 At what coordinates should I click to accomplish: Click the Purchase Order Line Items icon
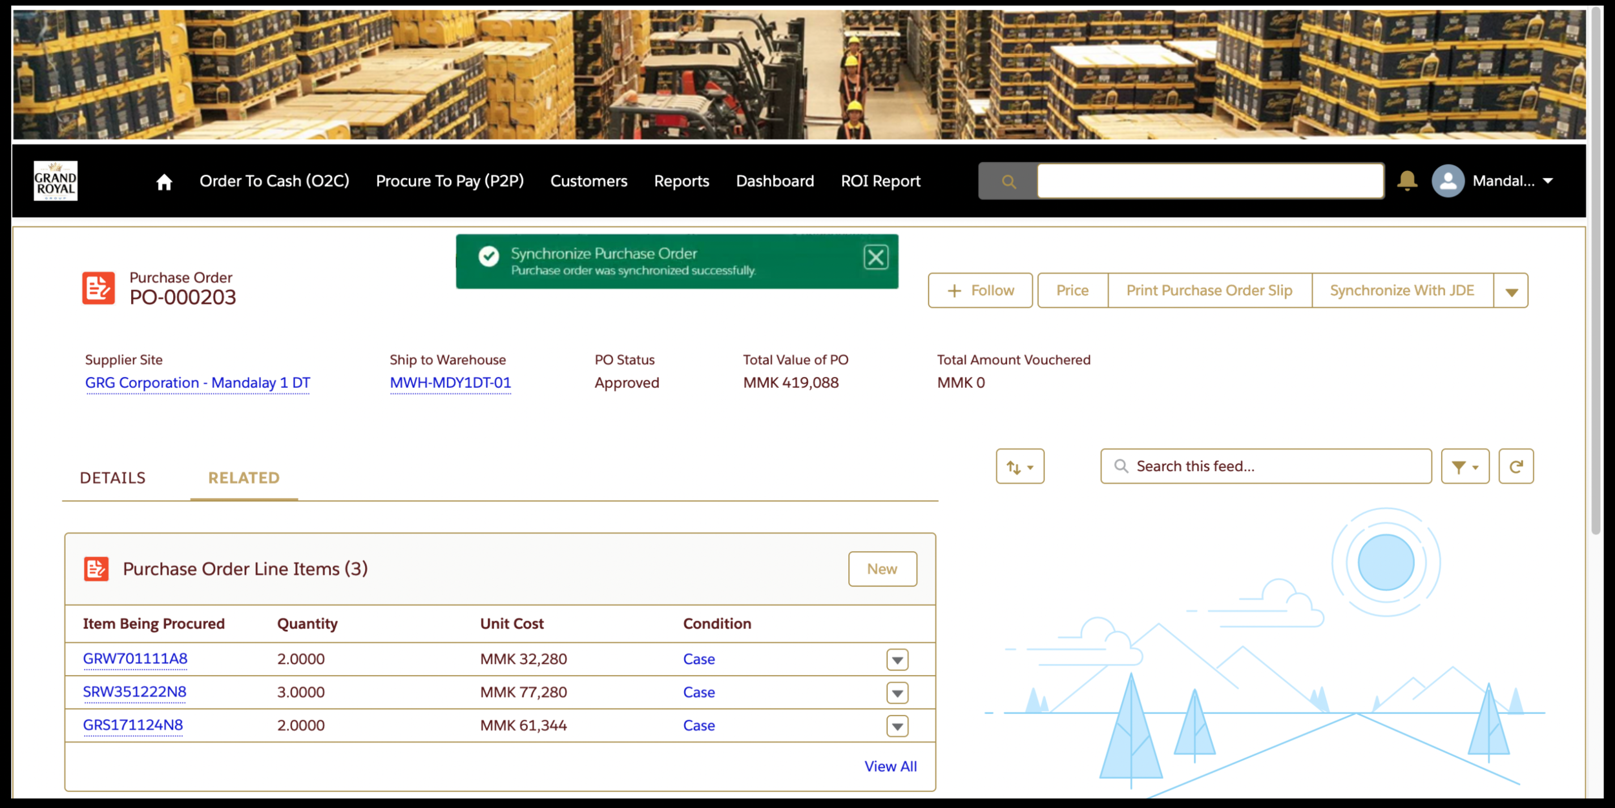96,569
